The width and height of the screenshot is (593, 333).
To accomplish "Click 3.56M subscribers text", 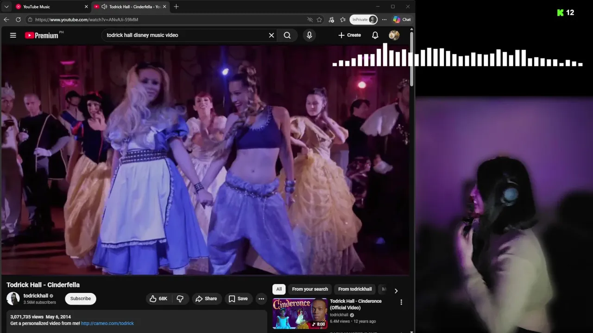I will tap(40, 302).
